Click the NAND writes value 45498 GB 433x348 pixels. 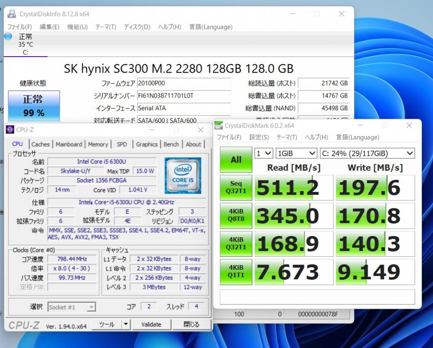323,108
